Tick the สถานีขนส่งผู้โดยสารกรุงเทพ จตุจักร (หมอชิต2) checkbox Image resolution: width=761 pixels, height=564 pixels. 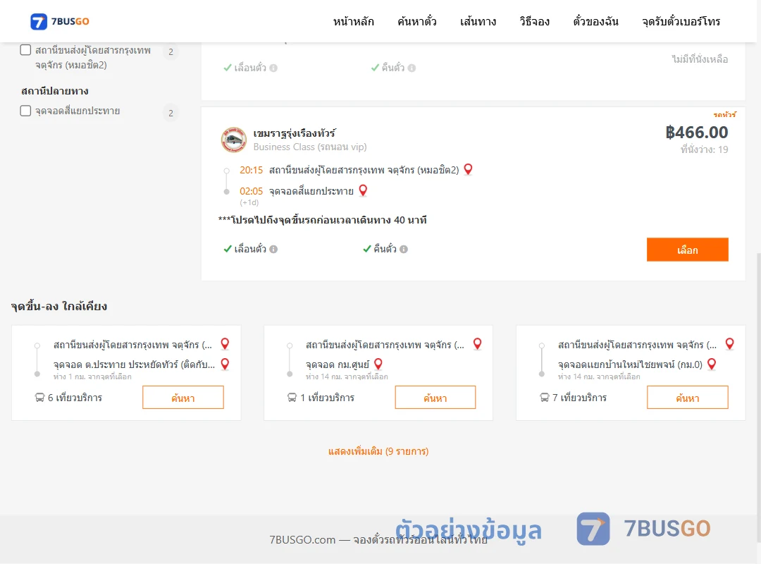[26, 50]
